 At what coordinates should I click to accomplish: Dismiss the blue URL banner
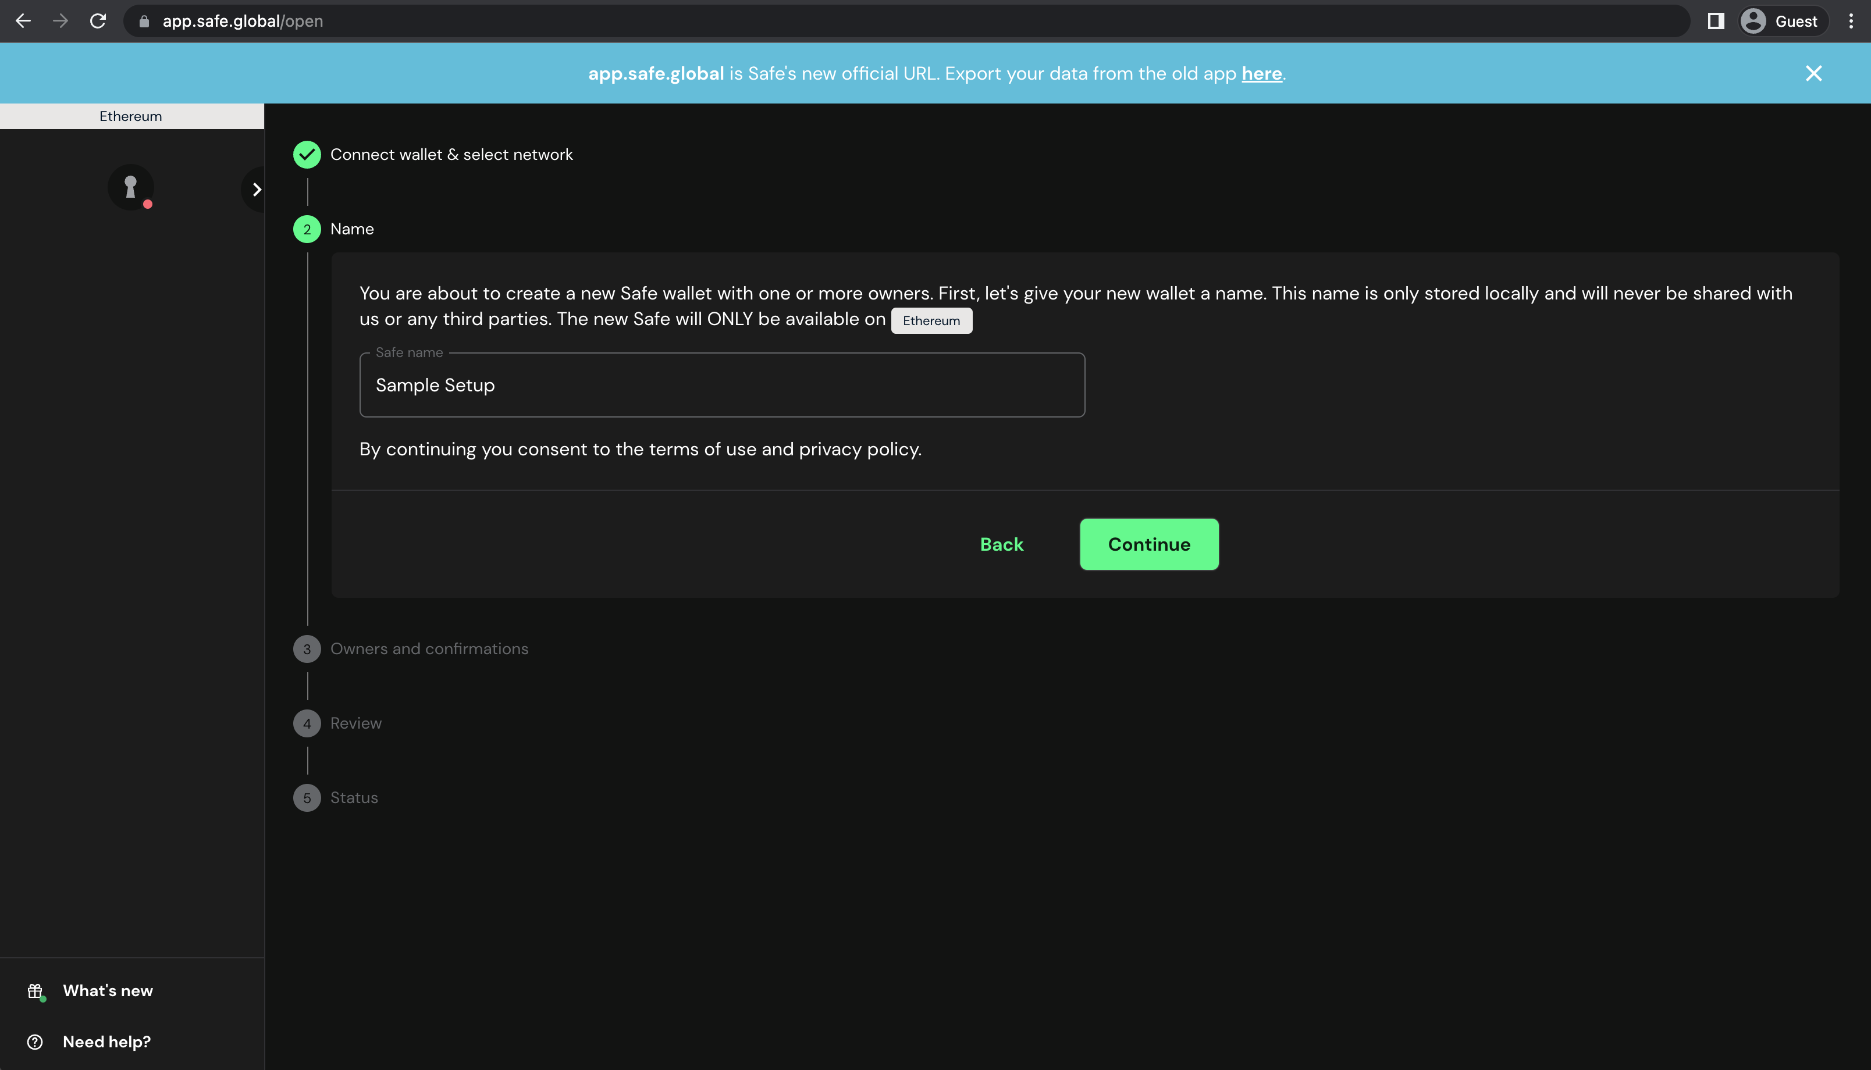point(1813,73)
